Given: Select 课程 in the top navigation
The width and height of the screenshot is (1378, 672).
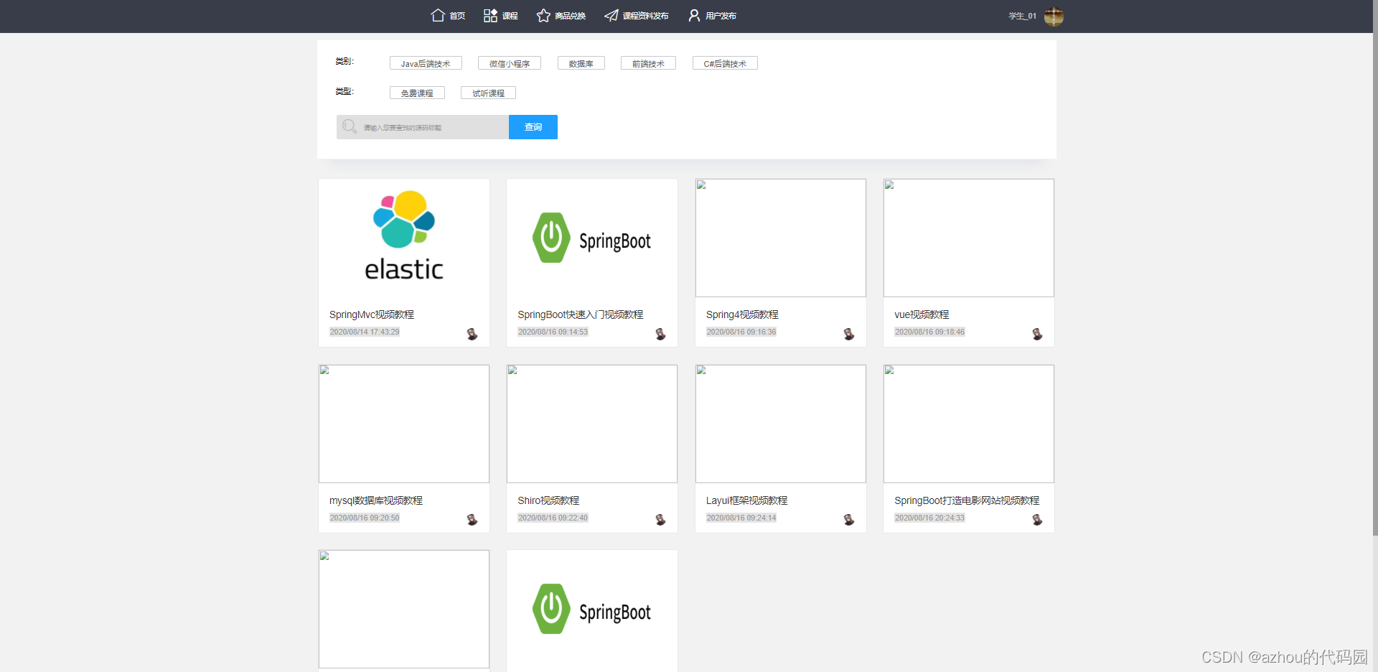Looking at the screenshot, I should [510, 15].
